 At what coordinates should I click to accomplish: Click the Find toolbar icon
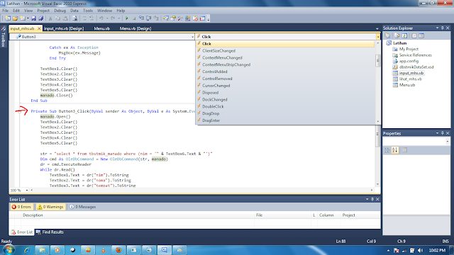[74, 18]
